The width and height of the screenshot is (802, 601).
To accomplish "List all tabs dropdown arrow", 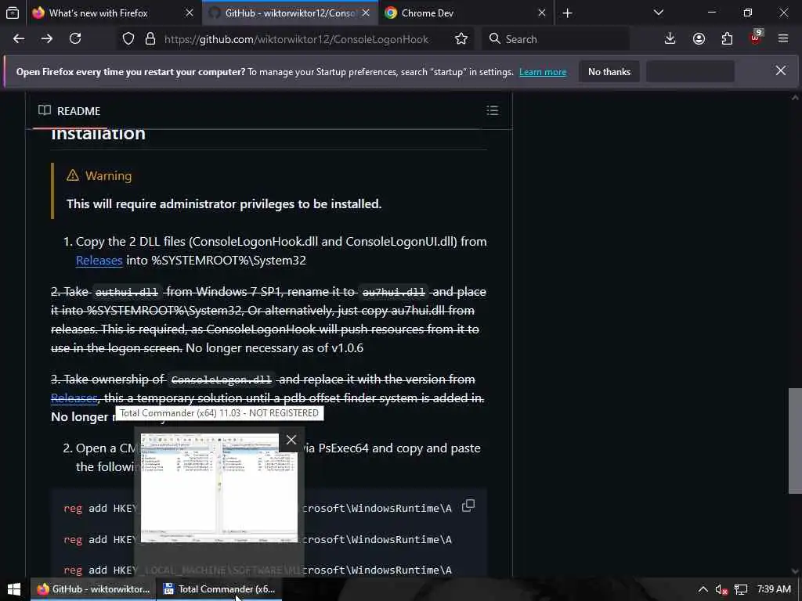I will click(x=659, y=13).
